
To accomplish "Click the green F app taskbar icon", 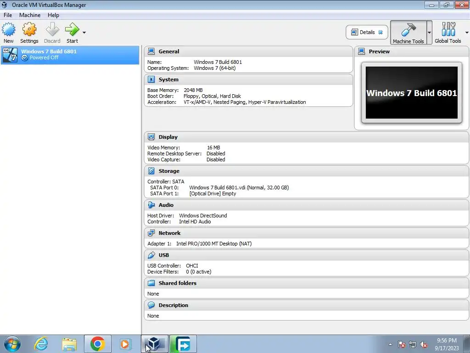I will coord(183,344).
